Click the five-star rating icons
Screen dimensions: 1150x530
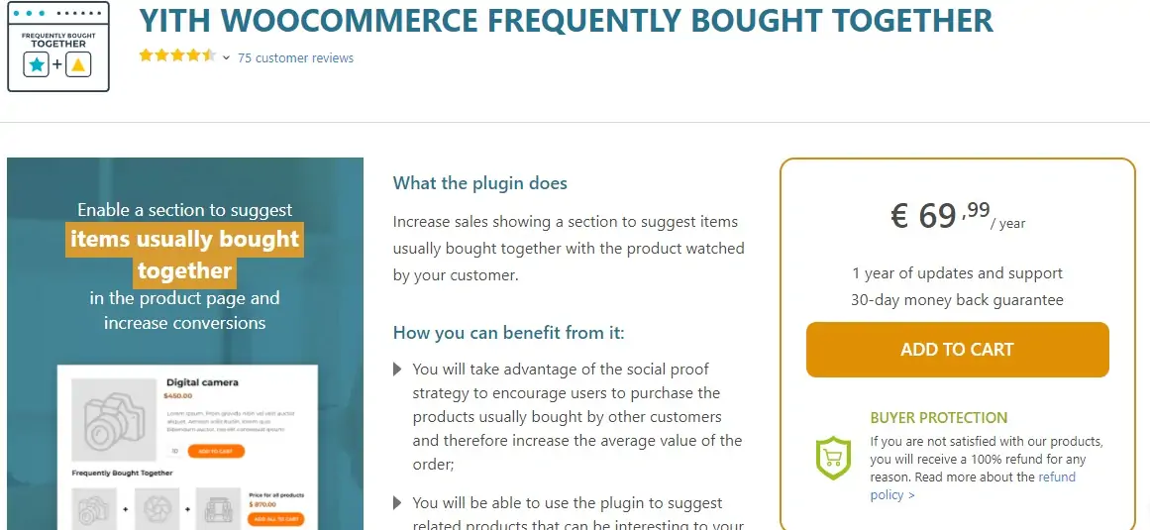(x=177, y=56)
